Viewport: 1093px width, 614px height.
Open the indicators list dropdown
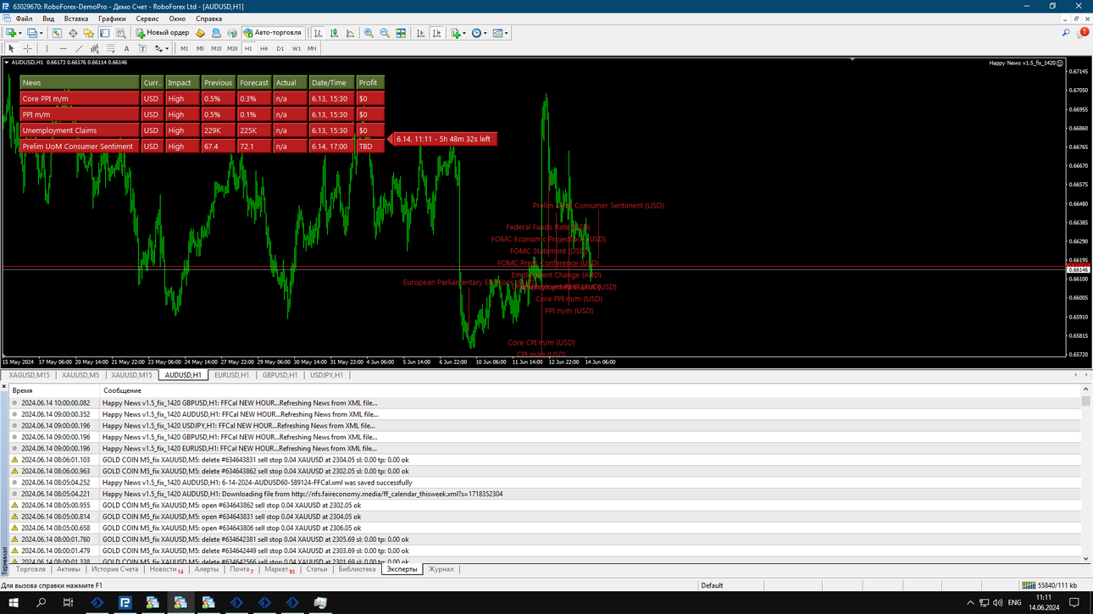[458, 33]
